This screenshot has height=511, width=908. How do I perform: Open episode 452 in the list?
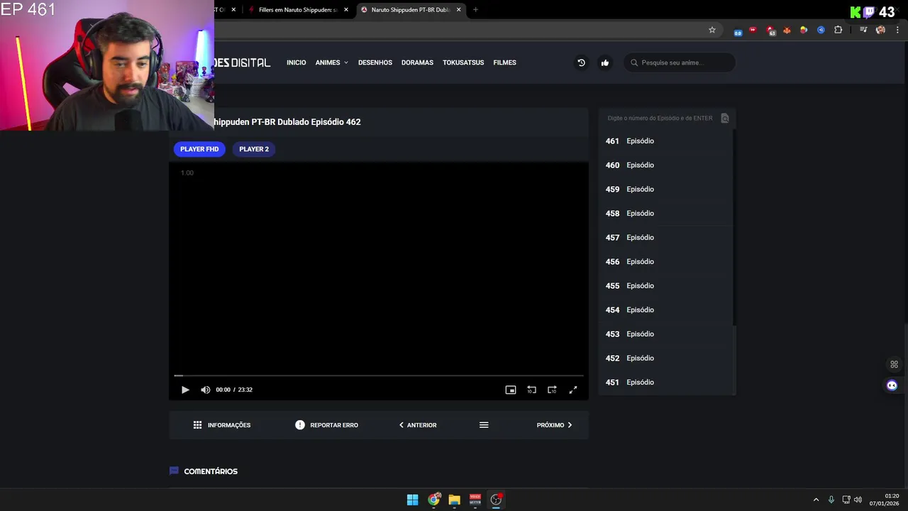pos(665,358)
